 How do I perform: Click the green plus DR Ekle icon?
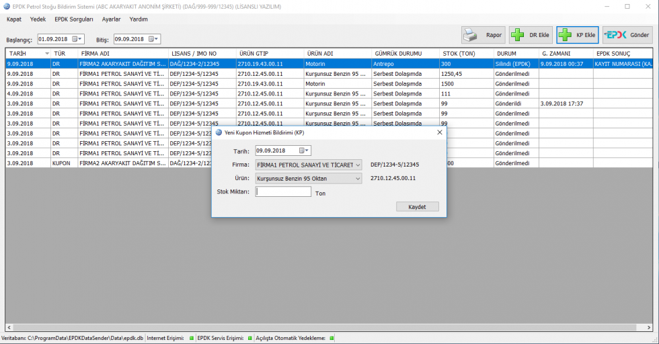point(518,35)
